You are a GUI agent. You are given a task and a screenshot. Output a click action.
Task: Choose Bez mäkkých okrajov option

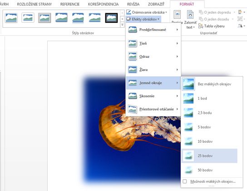tap(209, 84)
